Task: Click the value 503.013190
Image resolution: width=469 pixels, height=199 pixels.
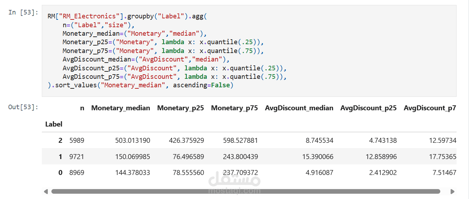Action: [133, 141]
